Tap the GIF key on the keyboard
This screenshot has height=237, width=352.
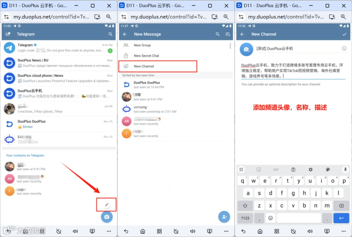tap(276, 170)
